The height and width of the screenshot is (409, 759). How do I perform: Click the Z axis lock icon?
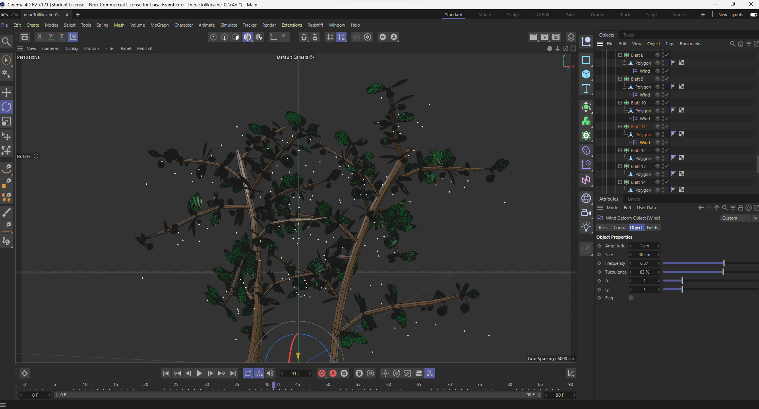pyautogui.click(x=62, y=37)
